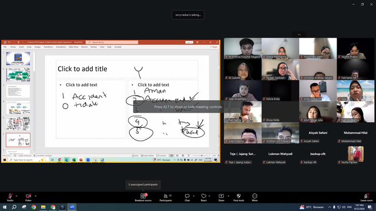
Task: Collapse gallery with the chevron above video tiles
Action: pos(299,35)
